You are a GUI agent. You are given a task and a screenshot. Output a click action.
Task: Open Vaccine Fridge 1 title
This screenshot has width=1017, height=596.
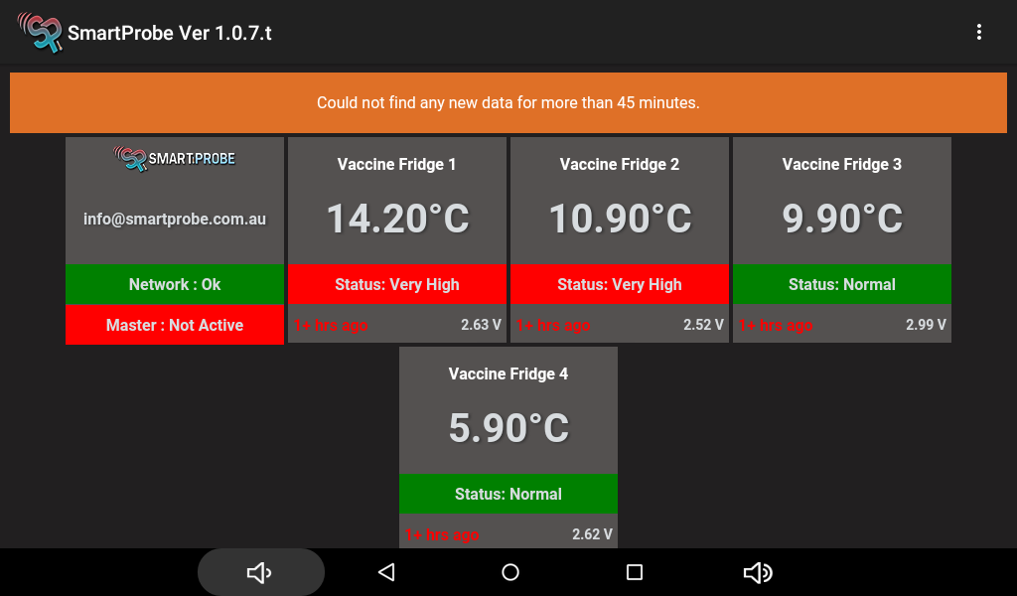(397, 164)
